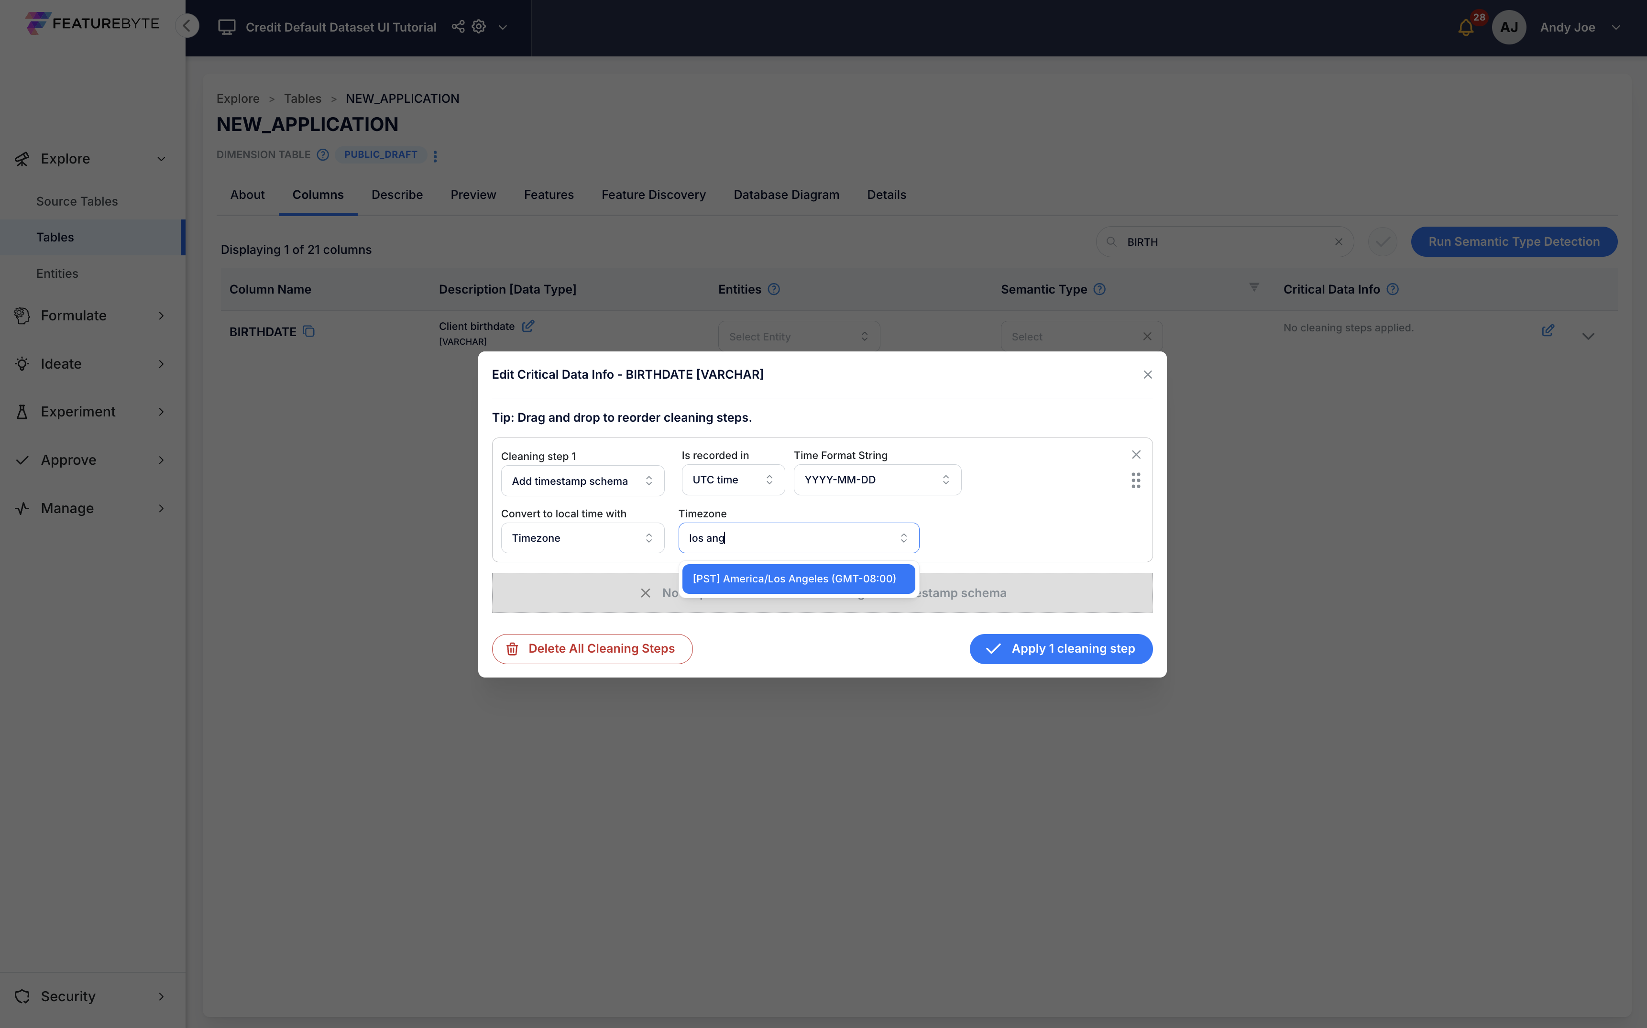This screenshot has width=1647, height=1028.
Task: Switch to the Details tab
Action: pos(887,195)
